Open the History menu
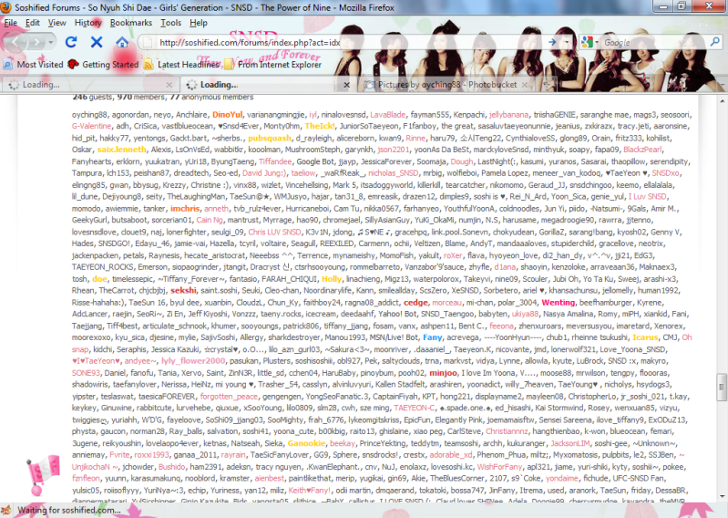The width and height of the screenshot is (728, 518). coord(87,23)
